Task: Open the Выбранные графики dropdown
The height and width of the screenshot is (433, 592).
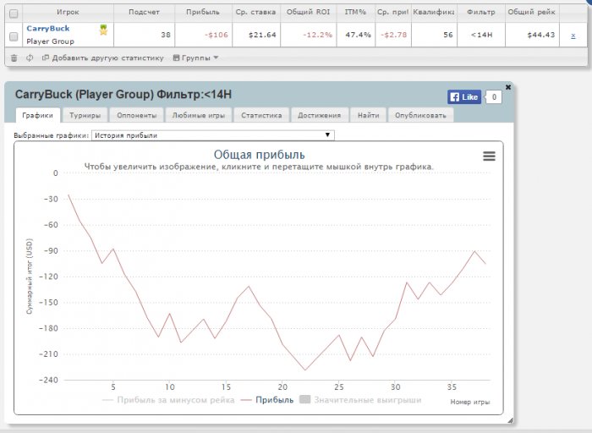Action: (x=213, y=135)
